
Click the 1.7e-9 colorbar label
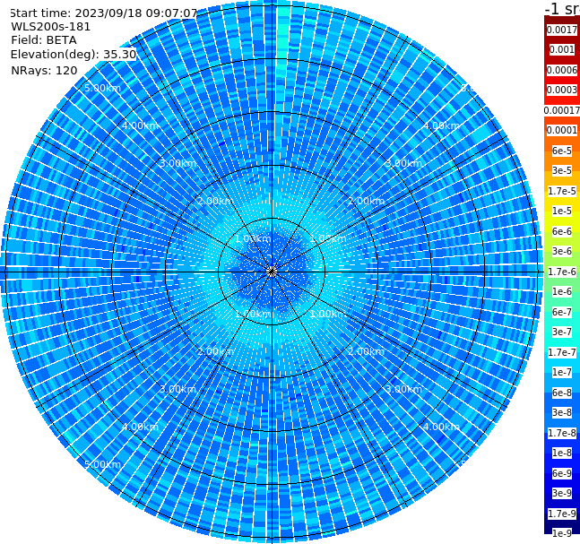pyautogui.click(x=562, y=514)
